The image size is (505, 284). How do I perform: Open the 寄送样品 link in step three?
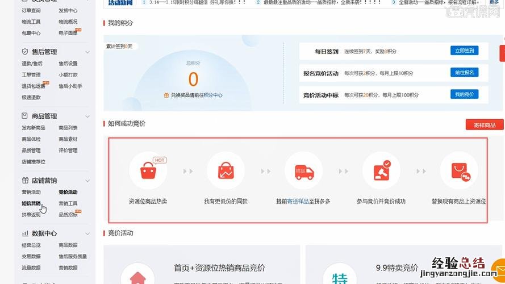(298, 201)
